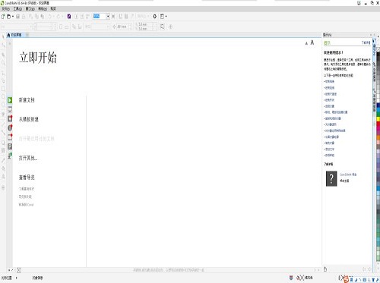Image resolution: width=380 pixels, height=283 pixels.
Task: Click the Options gear icon in toolbar
Action: pyautogui.click(x=154, y=17)
